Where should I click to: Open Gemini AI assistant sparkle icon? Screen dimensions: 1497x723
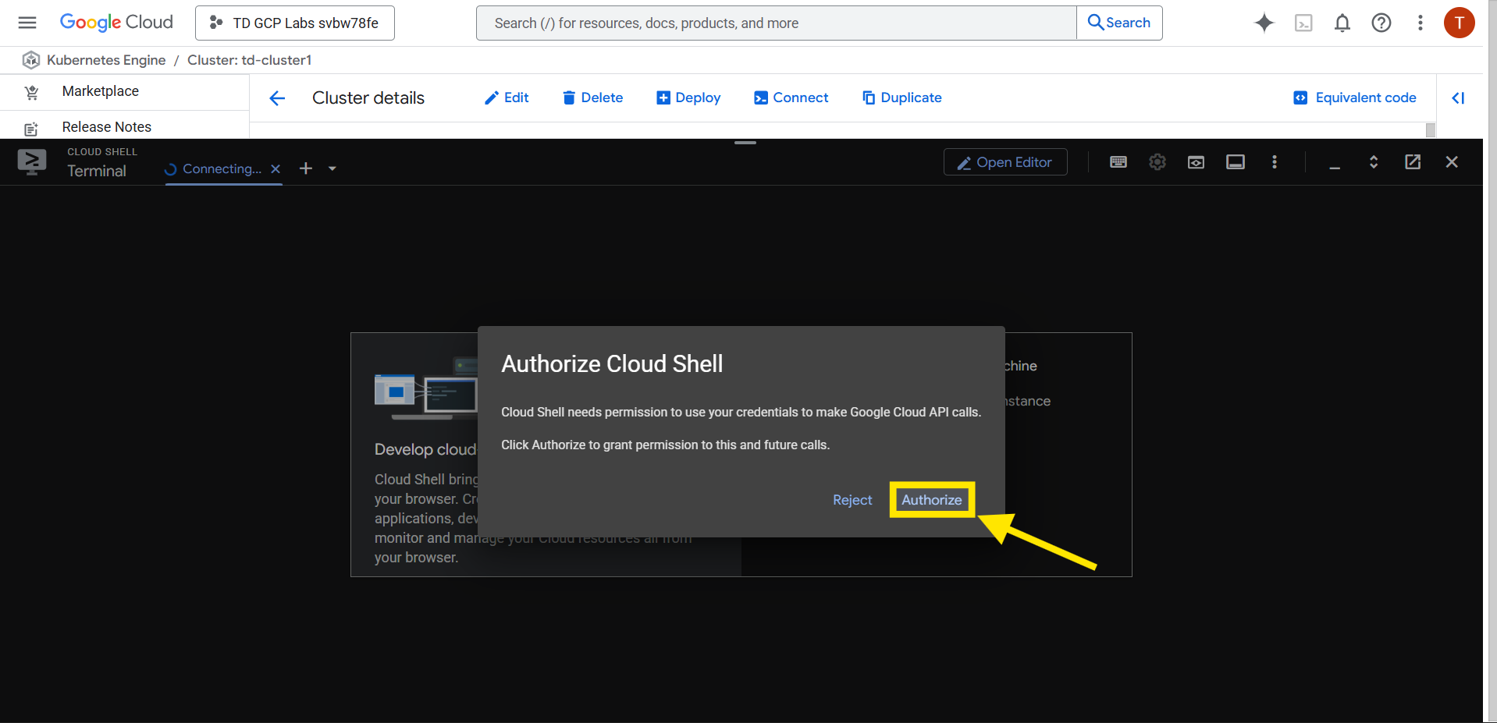(1264, 23)
